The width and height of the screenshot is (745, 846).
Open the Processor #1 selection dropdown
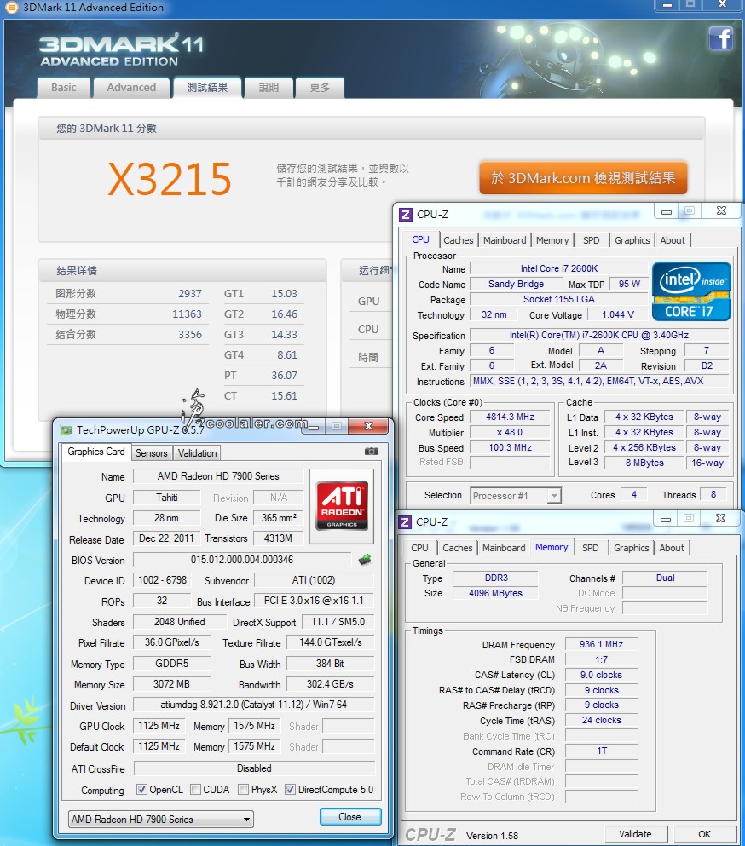pyautogui.click(x=516, y=495)
